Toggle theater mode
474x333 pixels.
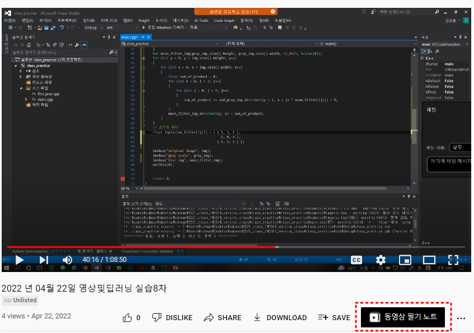pos(429,260)
